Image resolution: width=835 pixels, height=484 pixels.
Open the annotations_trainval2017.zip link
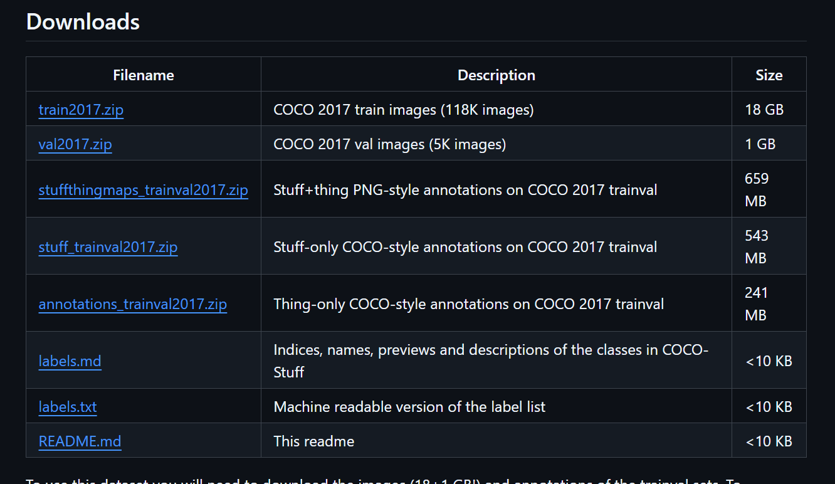(133, 304)
